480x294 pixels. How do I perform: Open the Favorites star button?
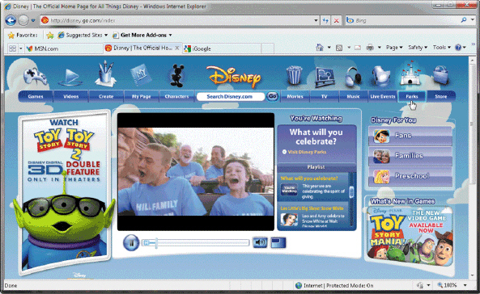[x=23, y=36]
